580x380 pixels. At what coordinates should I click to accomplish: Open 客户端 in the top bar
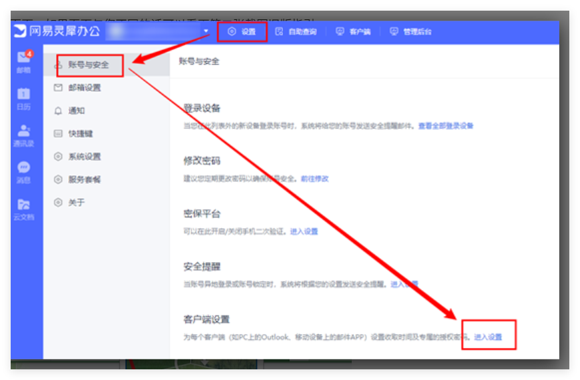353,32
